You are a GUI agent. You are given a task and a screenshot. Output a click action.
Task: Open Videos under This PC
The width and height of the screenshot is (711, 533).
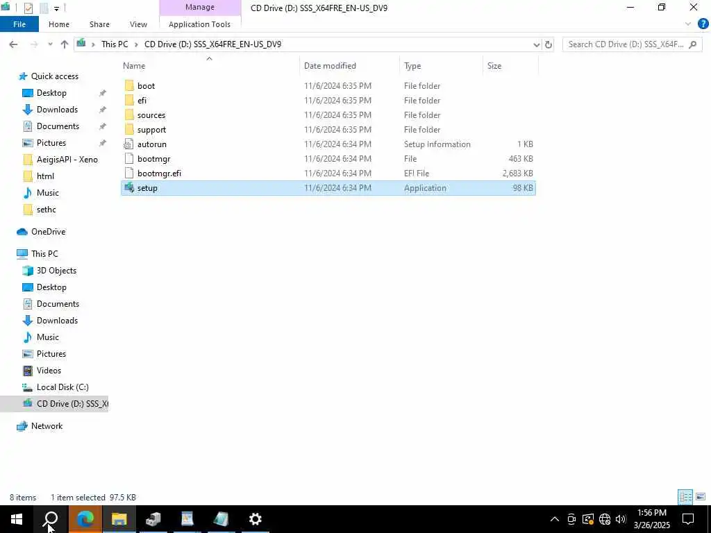coord(49,371)
